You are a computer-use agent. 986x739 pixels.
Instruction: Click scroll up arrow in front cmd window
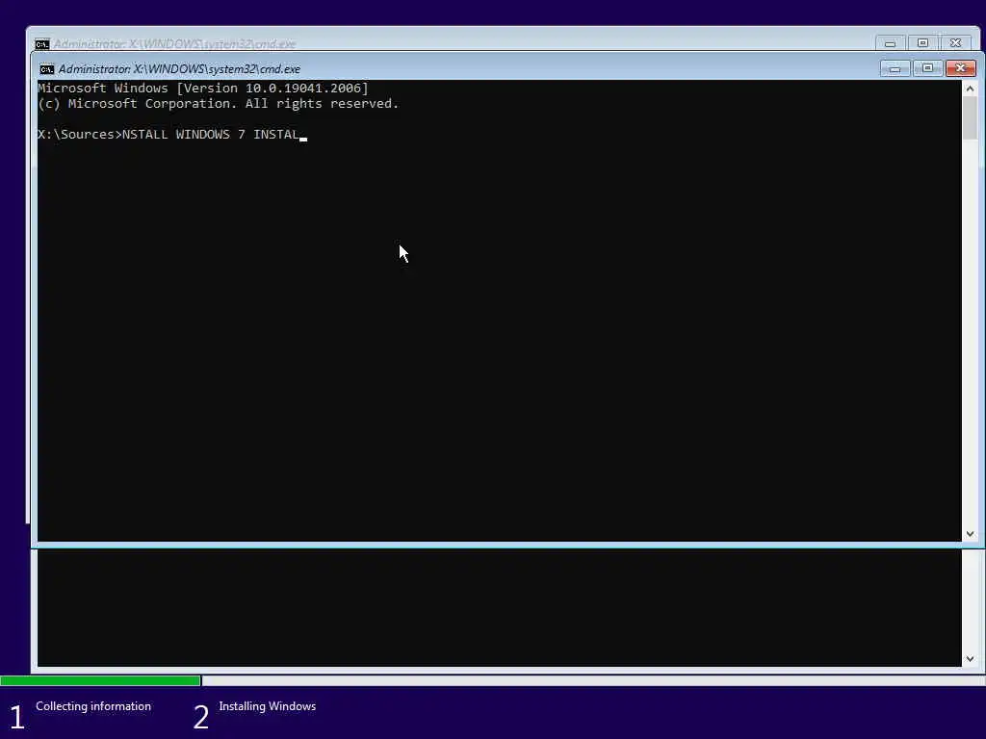pos(970,89)
